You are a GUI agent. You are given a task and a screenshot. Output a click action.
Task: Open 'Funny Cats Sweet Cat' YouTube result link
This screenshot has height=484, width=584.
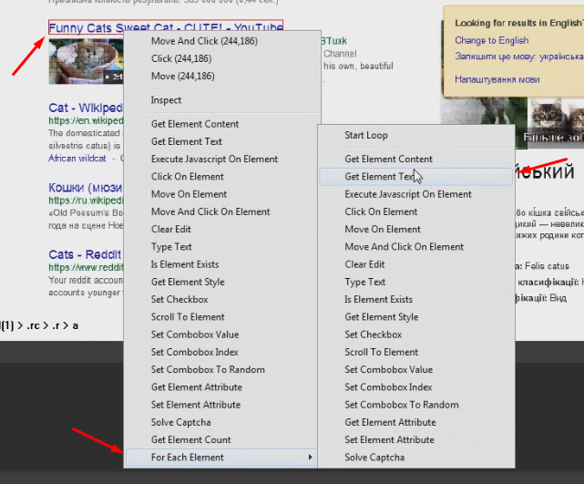(x=165, y=28)
